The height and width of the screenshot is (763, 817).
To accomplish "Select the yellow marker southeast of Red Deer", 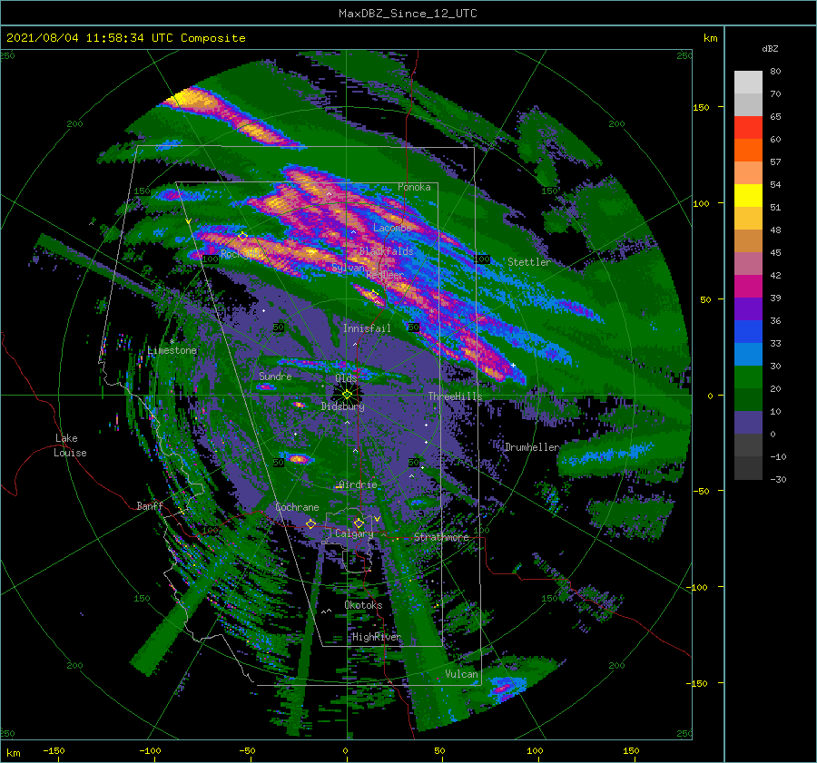I will [374, 295].
